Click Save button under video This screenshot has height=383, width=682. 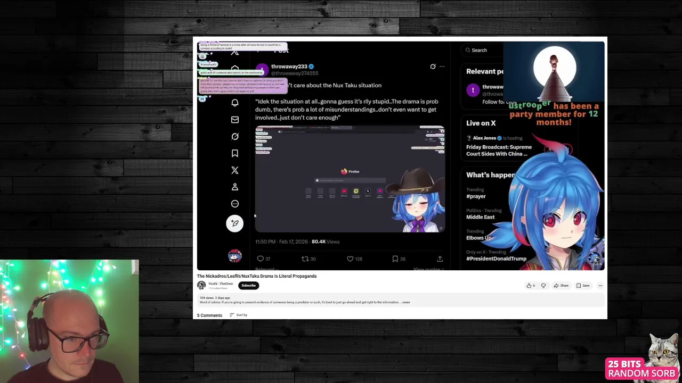583,286
